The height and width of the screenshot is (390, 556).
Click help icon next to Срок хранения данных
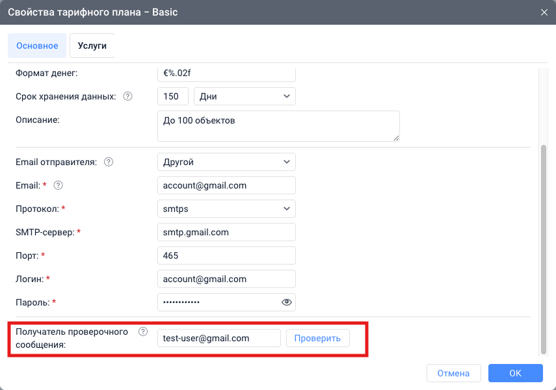[x=127, y=96]
